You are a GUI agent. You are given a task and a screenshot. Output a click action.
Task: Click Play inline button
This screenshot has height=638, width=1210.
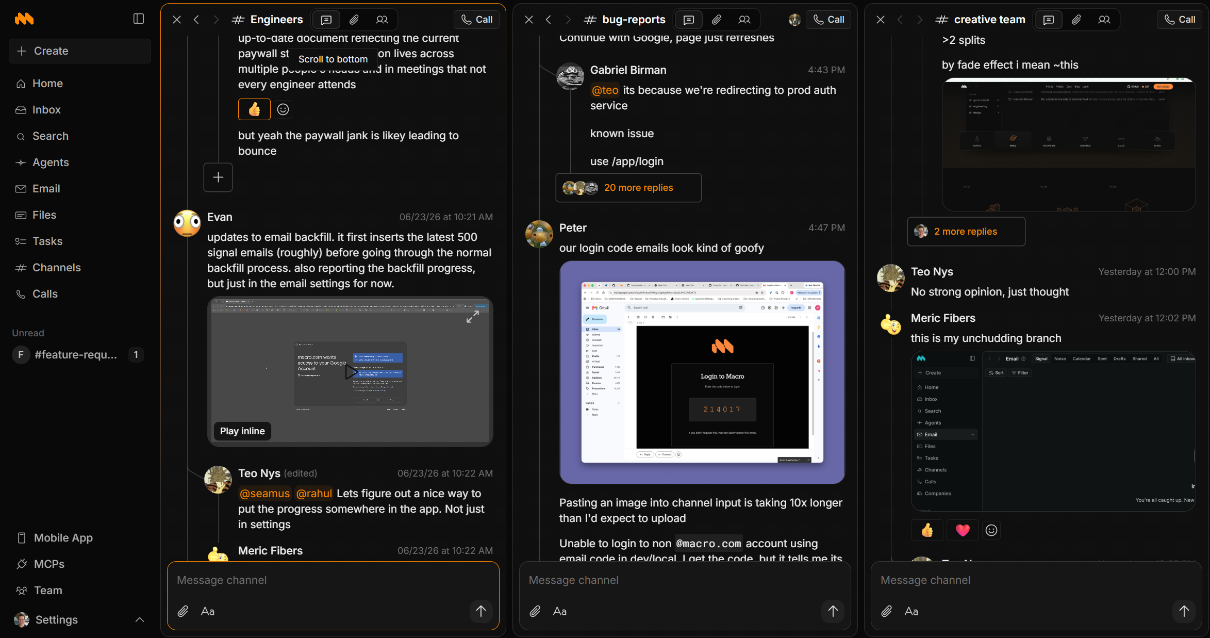pos(242,431)
